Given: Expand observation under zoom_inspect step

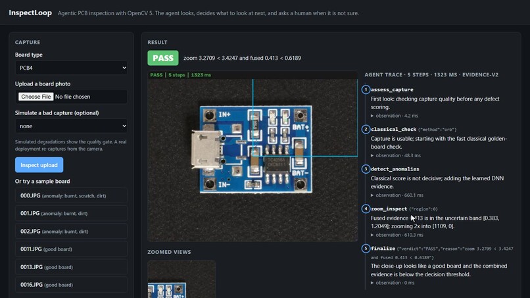Looking at the screenshot, I should (397, 235).
